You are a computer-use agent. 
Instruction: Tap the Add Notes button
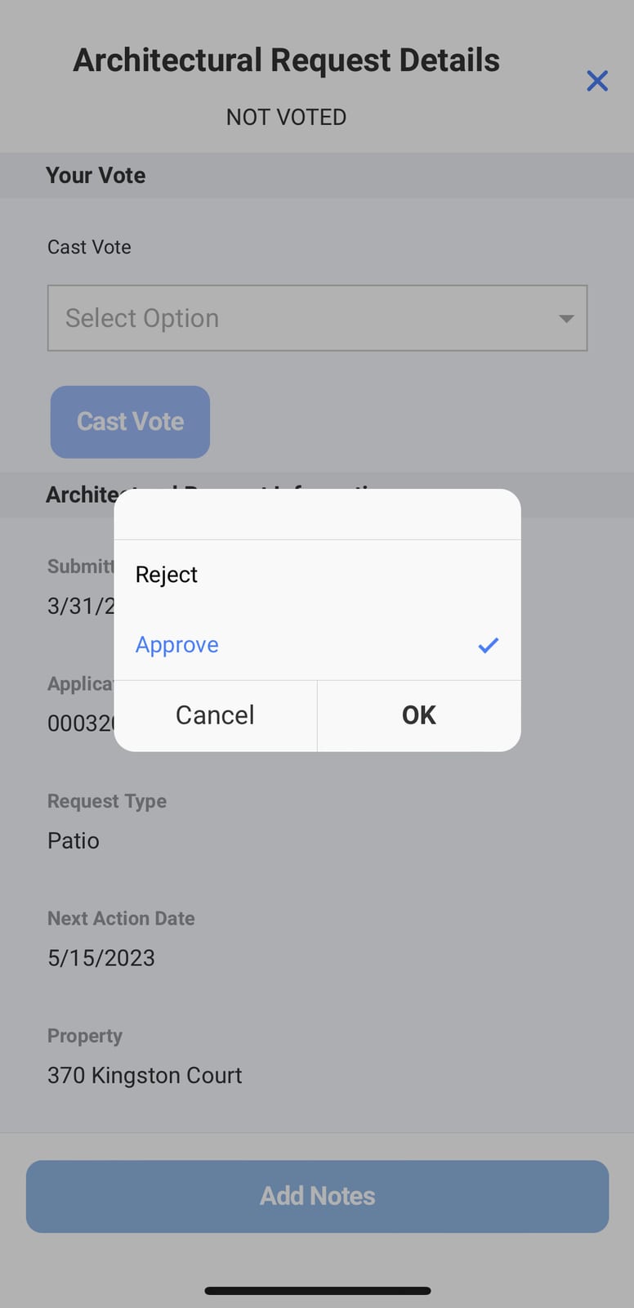(x=317, y=1196)
